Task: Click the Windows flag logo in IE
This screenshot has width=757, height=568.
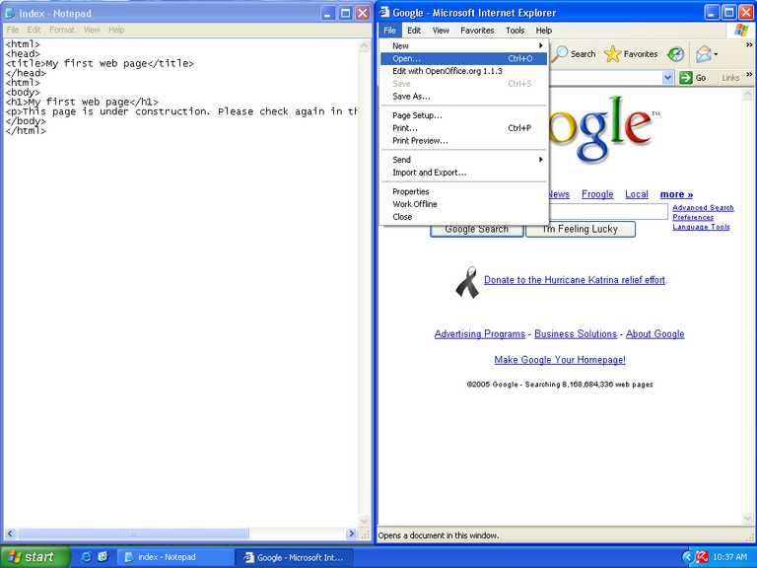Action: point(740,30)
